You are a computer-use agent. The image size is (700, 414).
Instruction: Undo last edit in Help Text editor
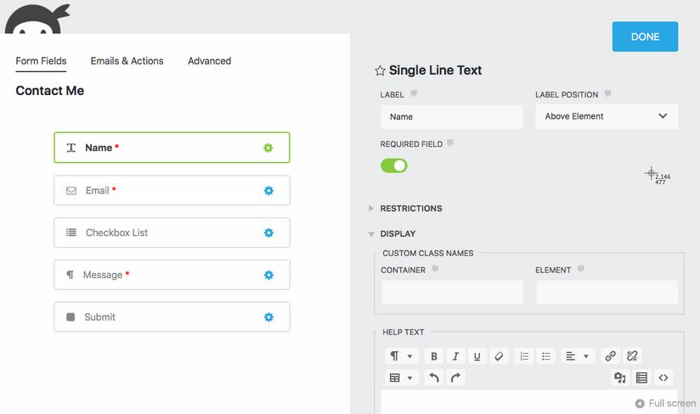click(x=433, y=378)
